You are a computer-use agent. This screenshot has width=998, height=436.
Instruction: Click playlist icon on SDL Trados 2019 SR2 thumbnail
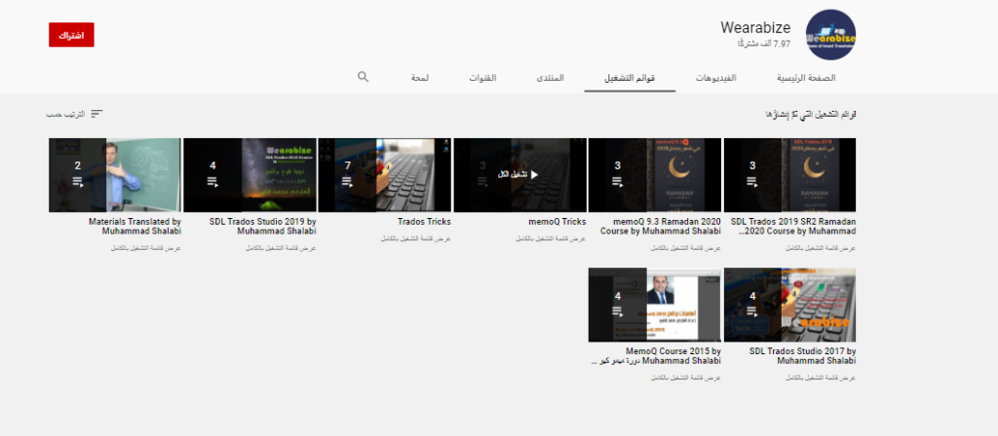(752, 182)
